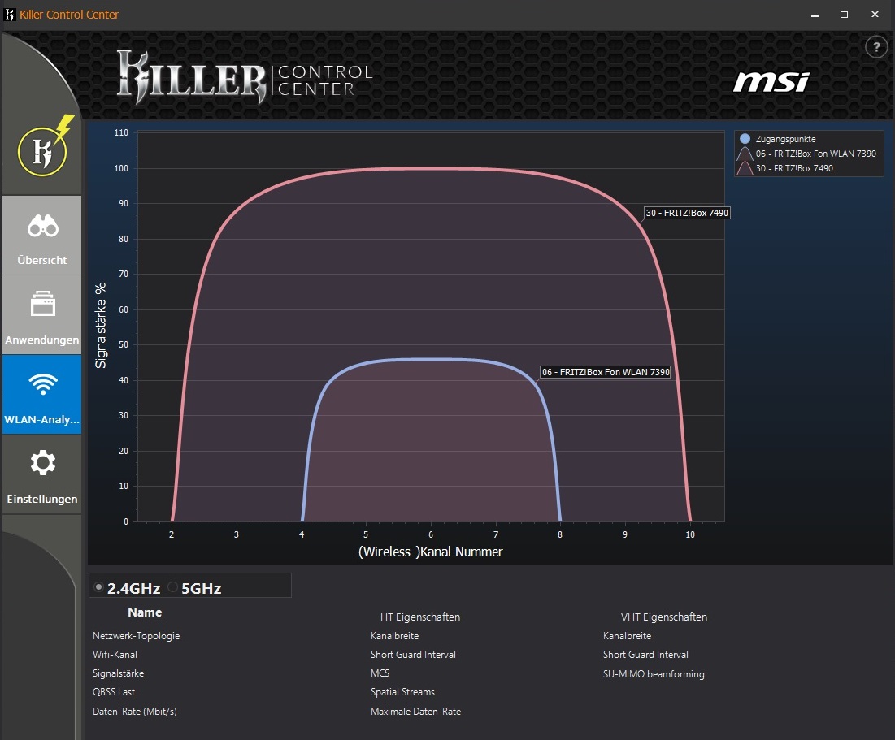Click the Wifi-Kanal label

click(x=115, y=655)
